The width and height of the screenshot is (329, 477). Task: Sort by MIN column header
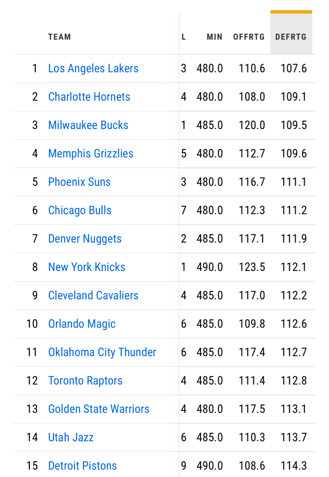(x=215, y=37)
